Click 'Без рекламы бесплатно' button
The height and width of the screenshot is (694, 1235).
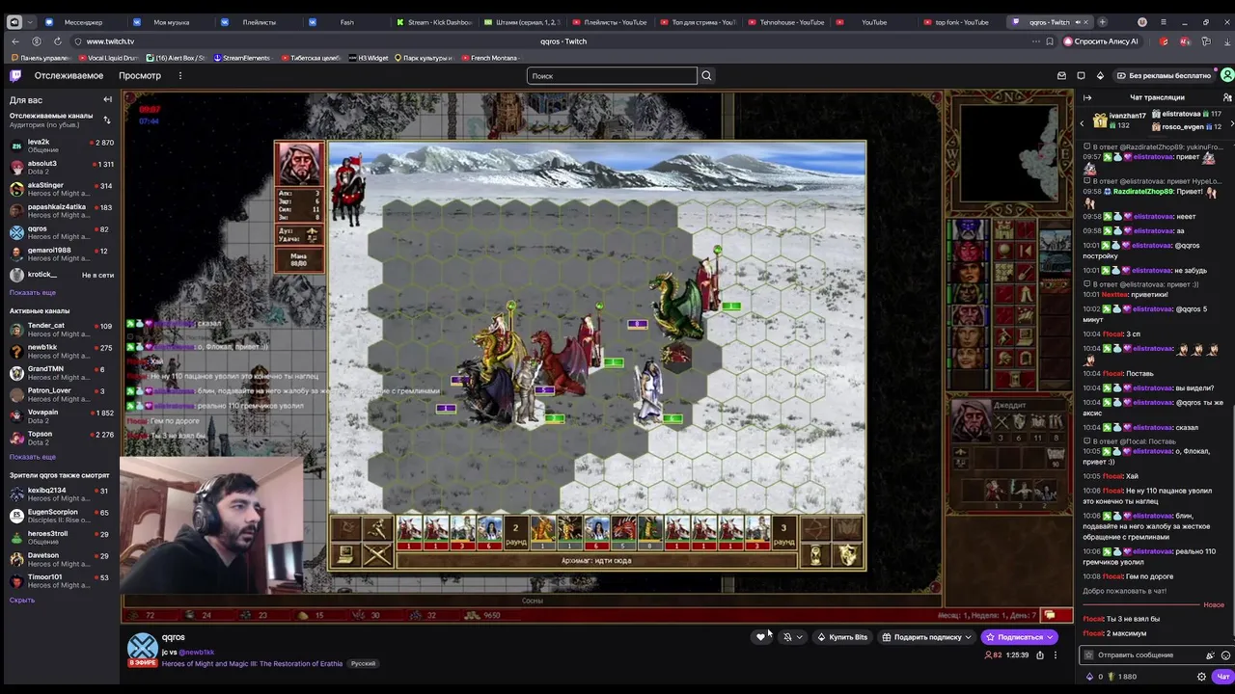[x=1163, y=75]
